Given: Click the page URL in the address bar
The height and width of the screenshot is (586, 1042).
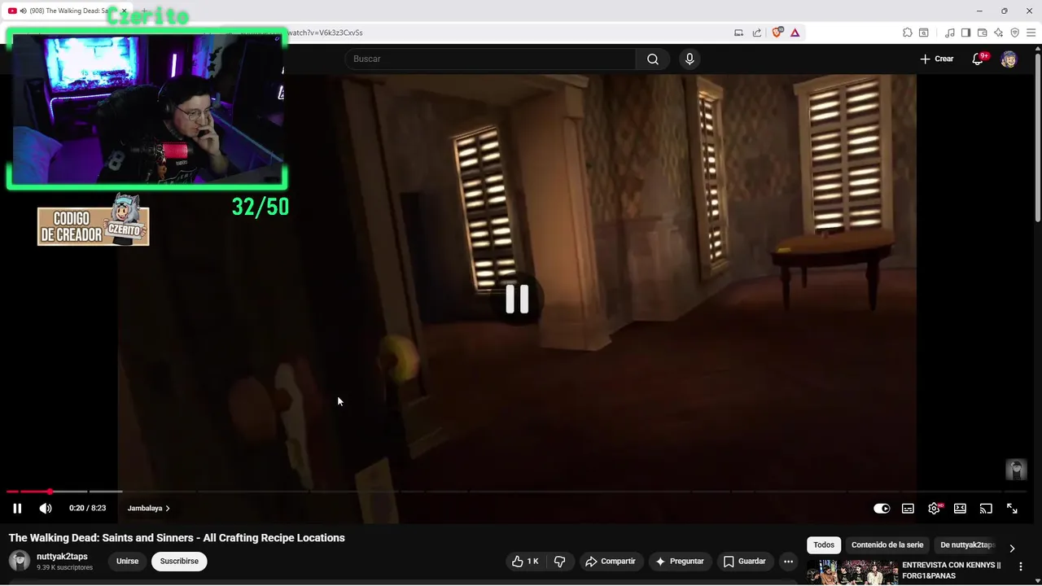Looking at the screenshot, I should [x=326, y=33].
